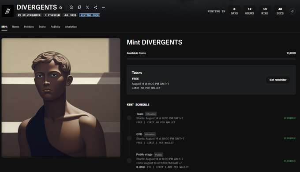Screen dimensions: 300x172
Task: Click the DIVERGENTS collection logo
Action: pyautogui.click(x=7, y=11)
